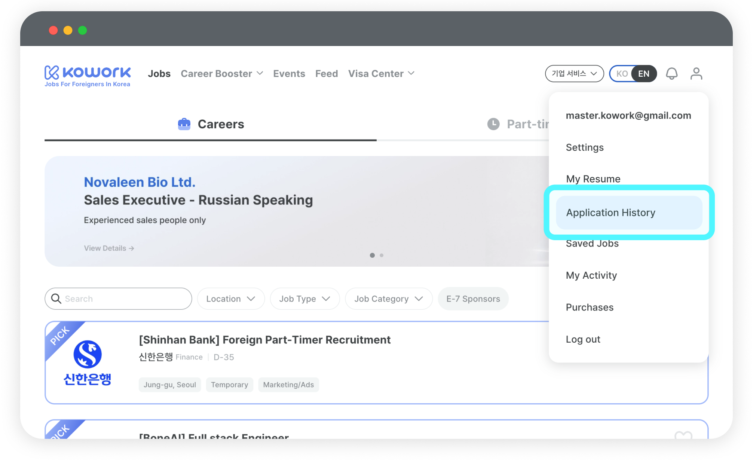
Task: Open the Events page
Action: [x=289, y=74]
